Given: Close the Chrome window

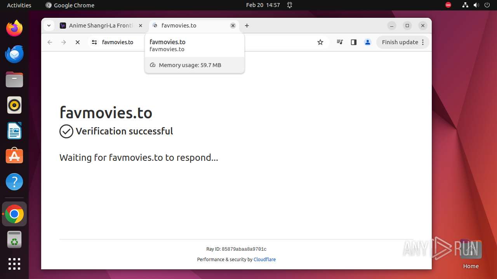Looking at the screenshot, I should pyautogui.click(x=423, y=26).
